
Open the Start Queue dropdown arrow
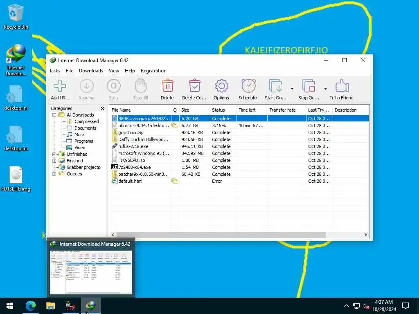(292, 89)
